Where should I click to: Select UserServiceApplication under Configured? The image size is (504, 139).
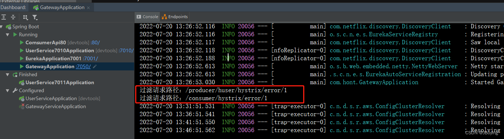(51, 98)
